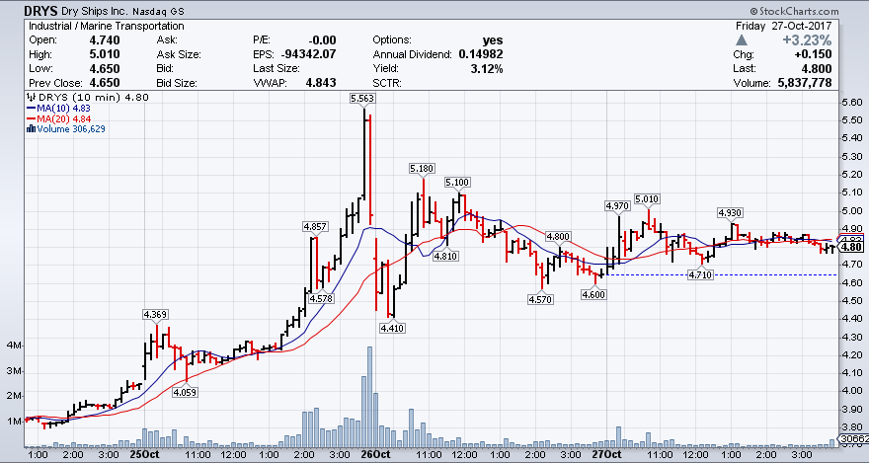Click the 4M volume axis label
This screenshot has height=463, width=869.
[14, 346]
